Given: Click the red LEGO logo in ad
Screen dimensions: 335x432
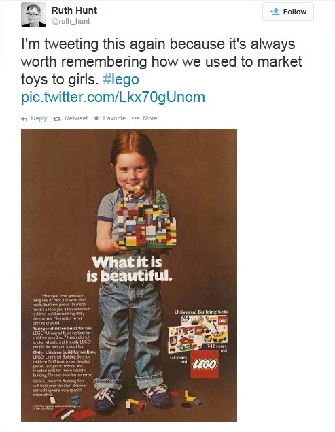Looking at the screenshot, I should (x=205, y=364).
